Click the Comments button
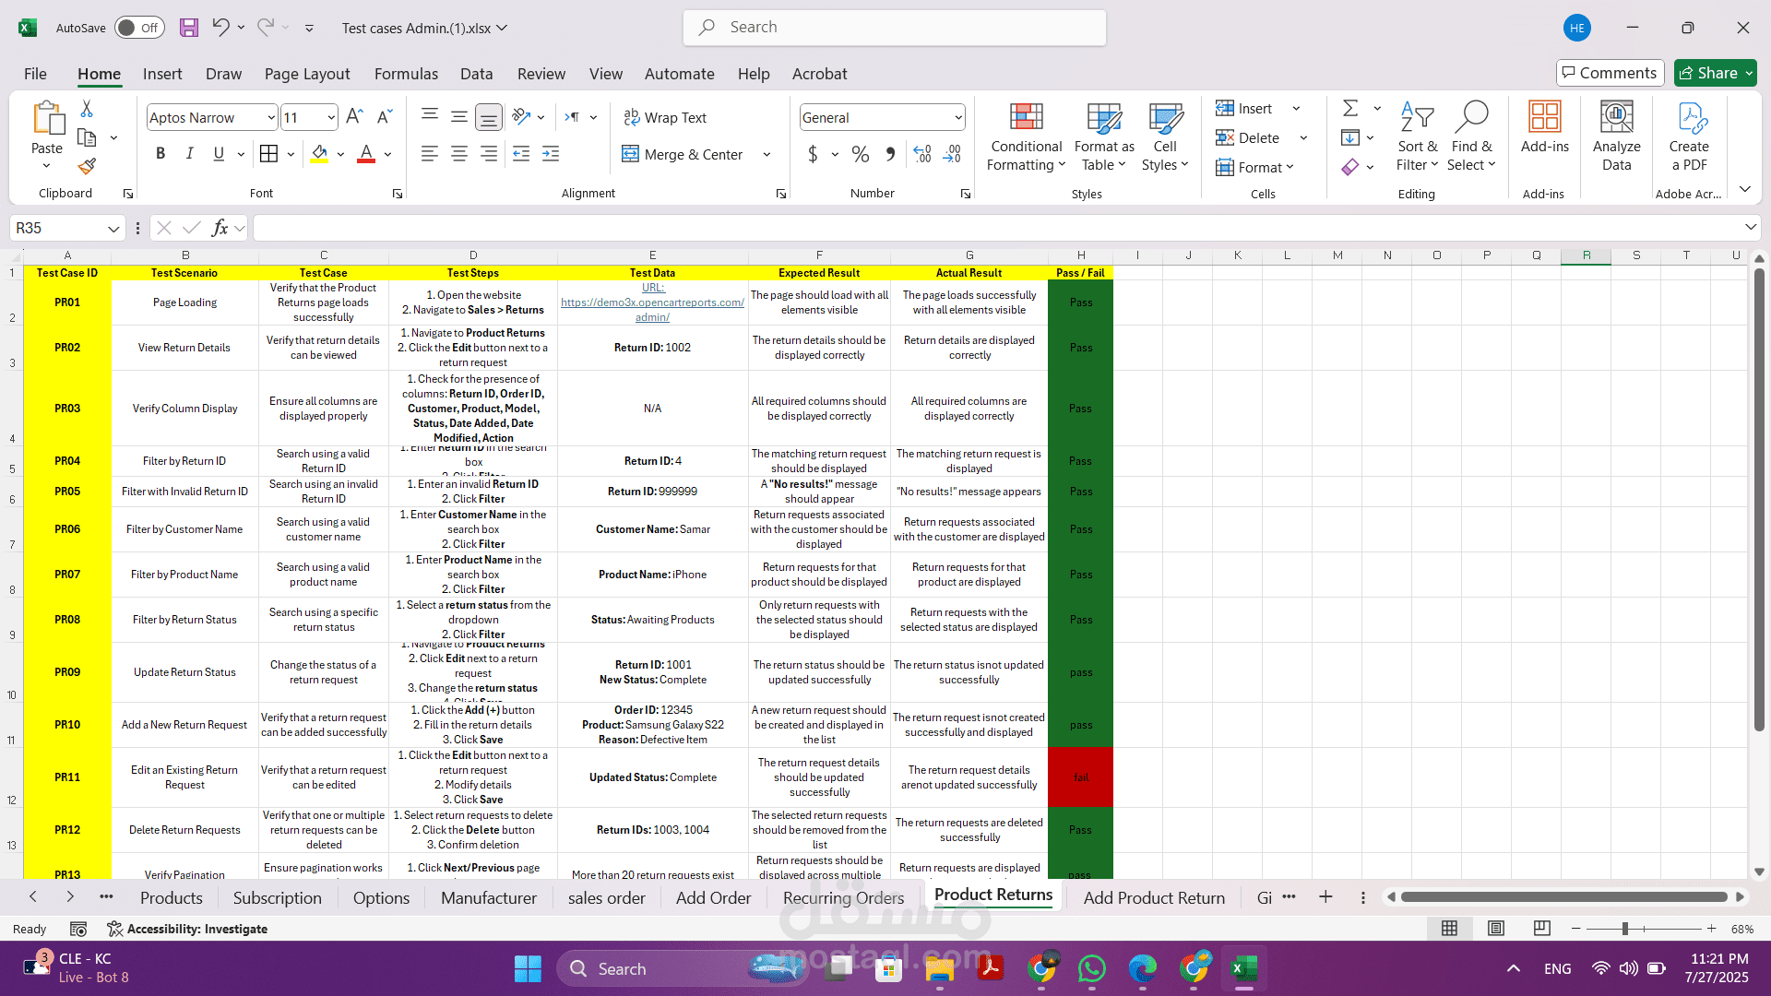This screenshot has width=1771, height=996. pyautogui.click(x=1610, y=73)
